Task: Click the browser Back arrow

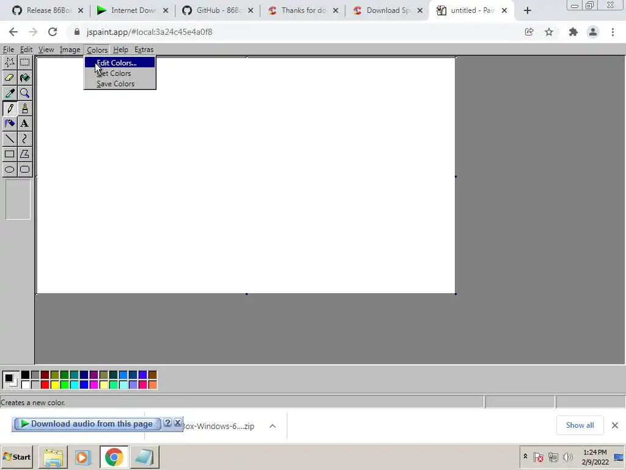Action: pos(13,32)
